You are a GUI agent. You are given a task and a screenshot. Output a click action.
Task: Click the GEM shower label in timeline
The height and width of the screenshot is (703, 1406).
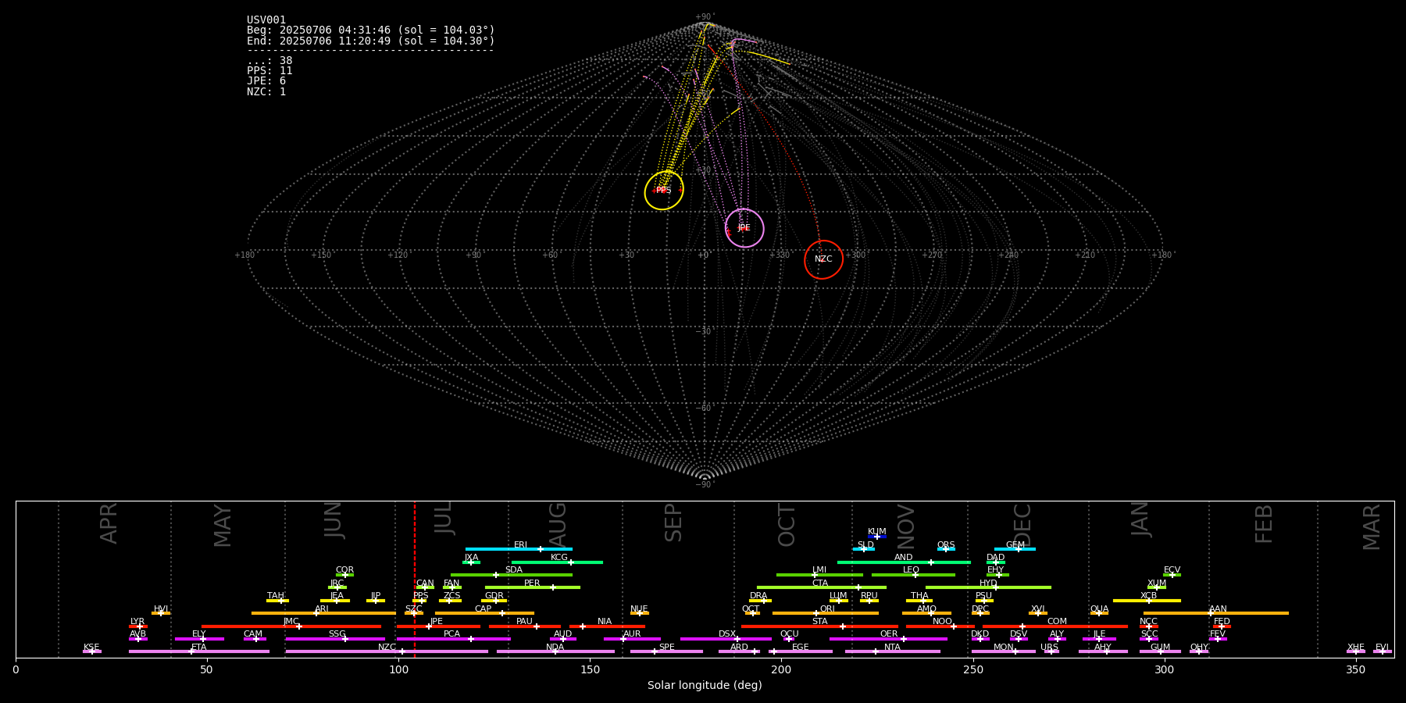pos(1015,544)
